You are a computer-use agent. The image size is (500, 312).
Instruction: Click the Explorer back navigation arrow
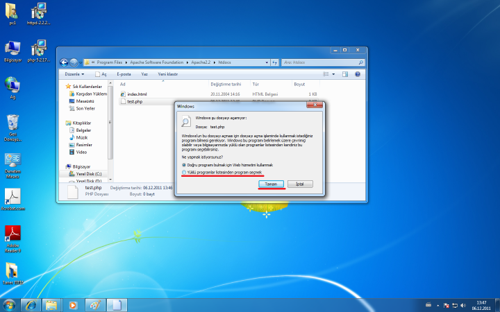(64, 62)
